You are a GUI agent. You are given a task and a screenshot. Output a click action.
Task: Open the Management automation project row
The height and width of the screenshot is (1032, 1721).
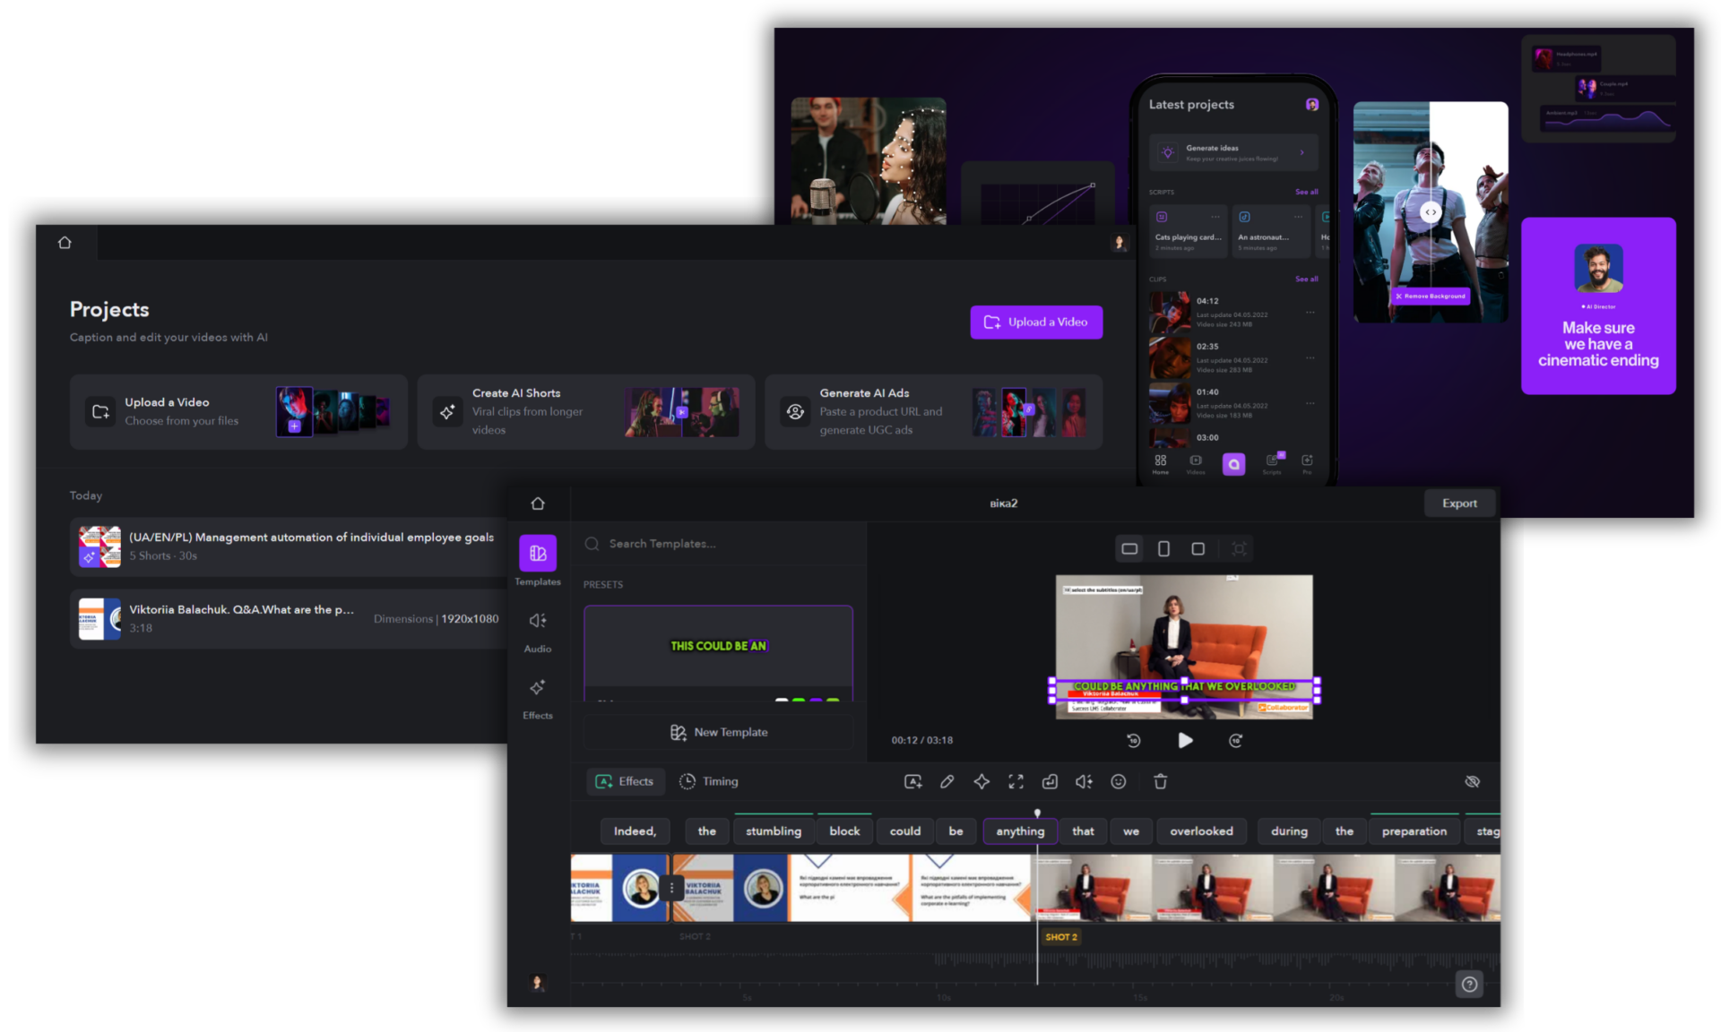click(289, 546)
